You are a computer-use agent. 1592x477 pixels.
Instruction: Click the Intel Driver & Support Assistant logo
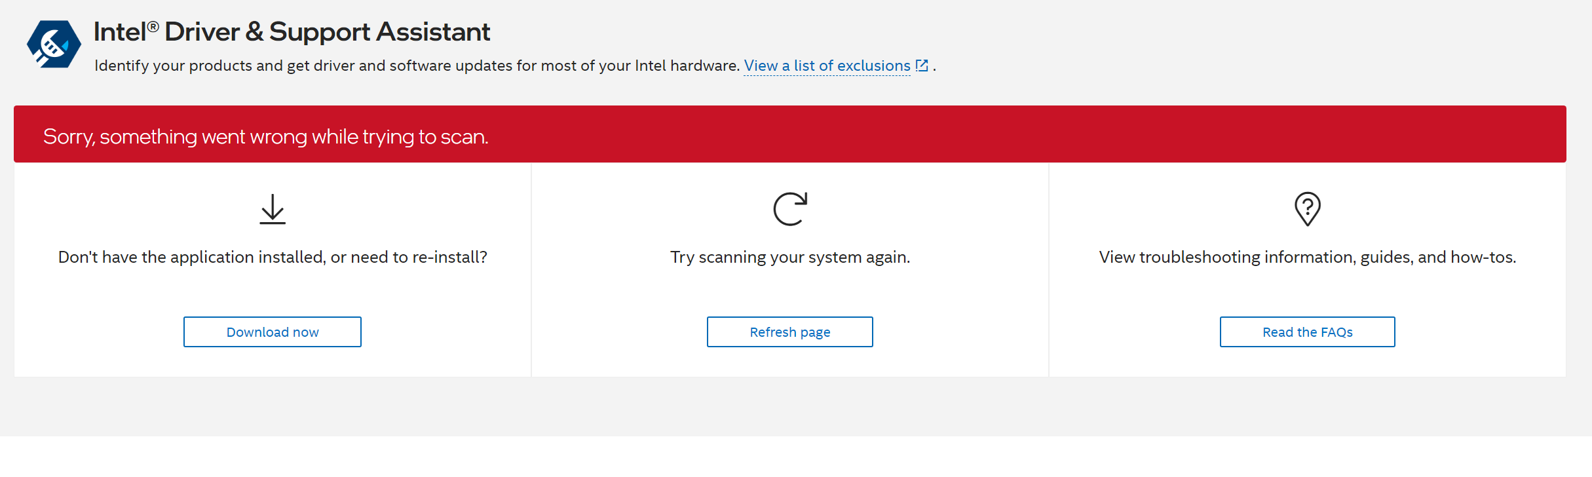pos(54,44)
